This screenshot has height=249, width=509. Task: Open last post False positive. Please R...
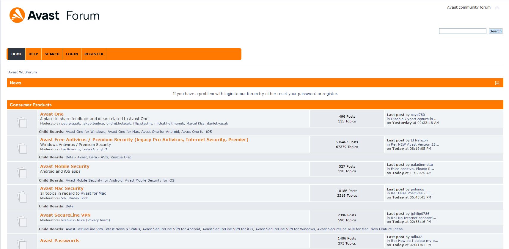(x=412, y=169)
